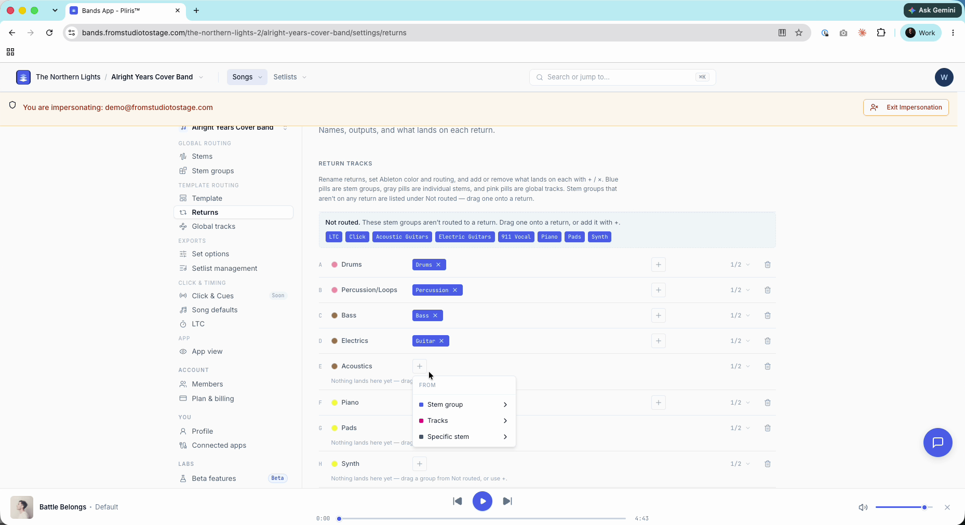Change Drums return output 1/2
The height and width of the screenshot is (525, 965).
[x=740, y=265]
